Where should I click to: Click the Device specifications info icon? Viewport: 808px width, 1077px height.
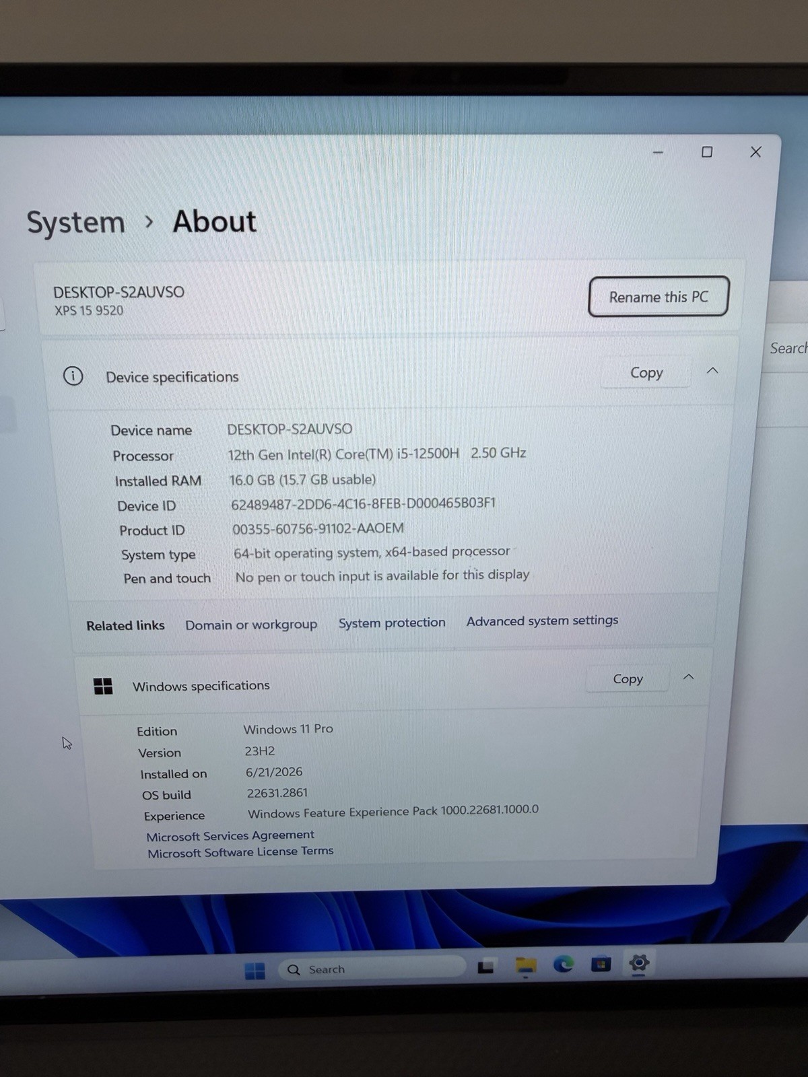[x=73, y=376]
